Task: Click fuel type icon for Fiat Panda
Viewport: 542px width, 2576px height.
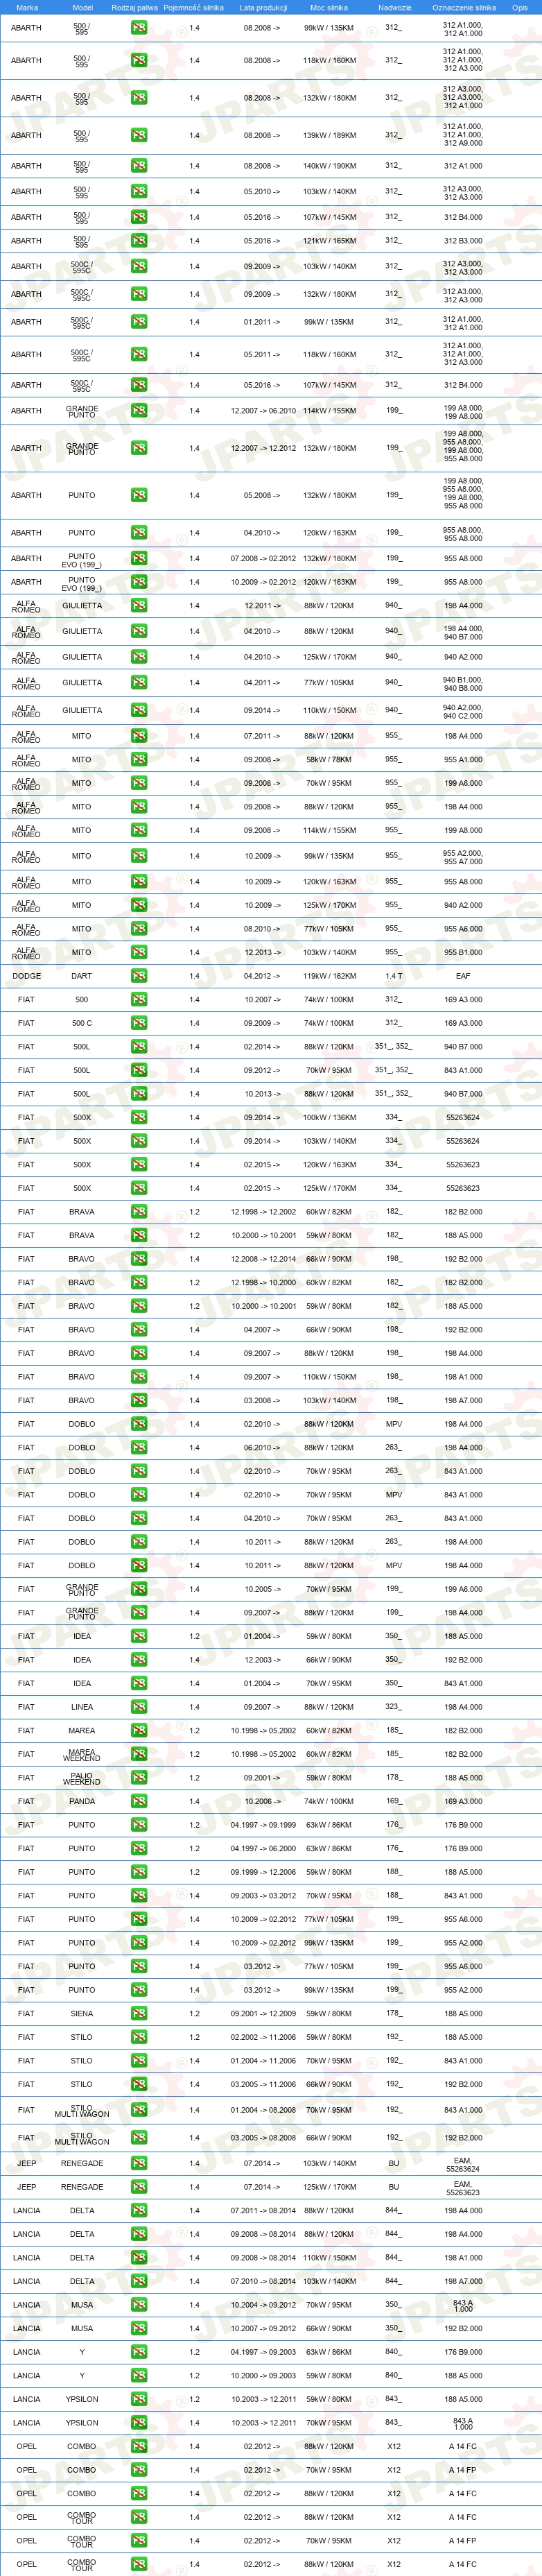Action: pos(139,1801)
